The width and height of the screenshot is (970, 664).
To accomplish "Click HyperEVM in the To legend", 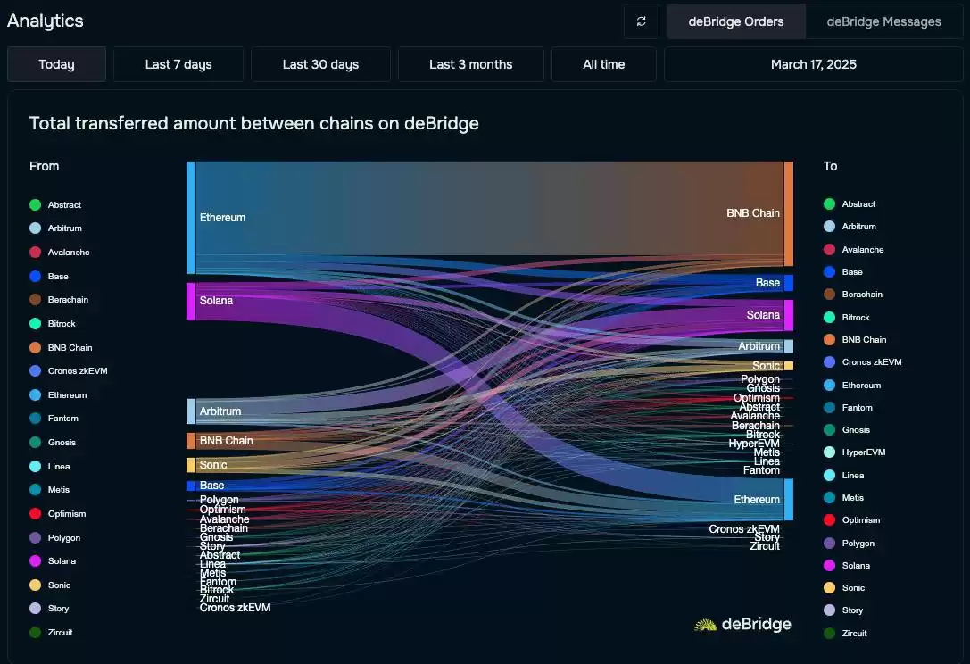I will (x=855, y=452).
